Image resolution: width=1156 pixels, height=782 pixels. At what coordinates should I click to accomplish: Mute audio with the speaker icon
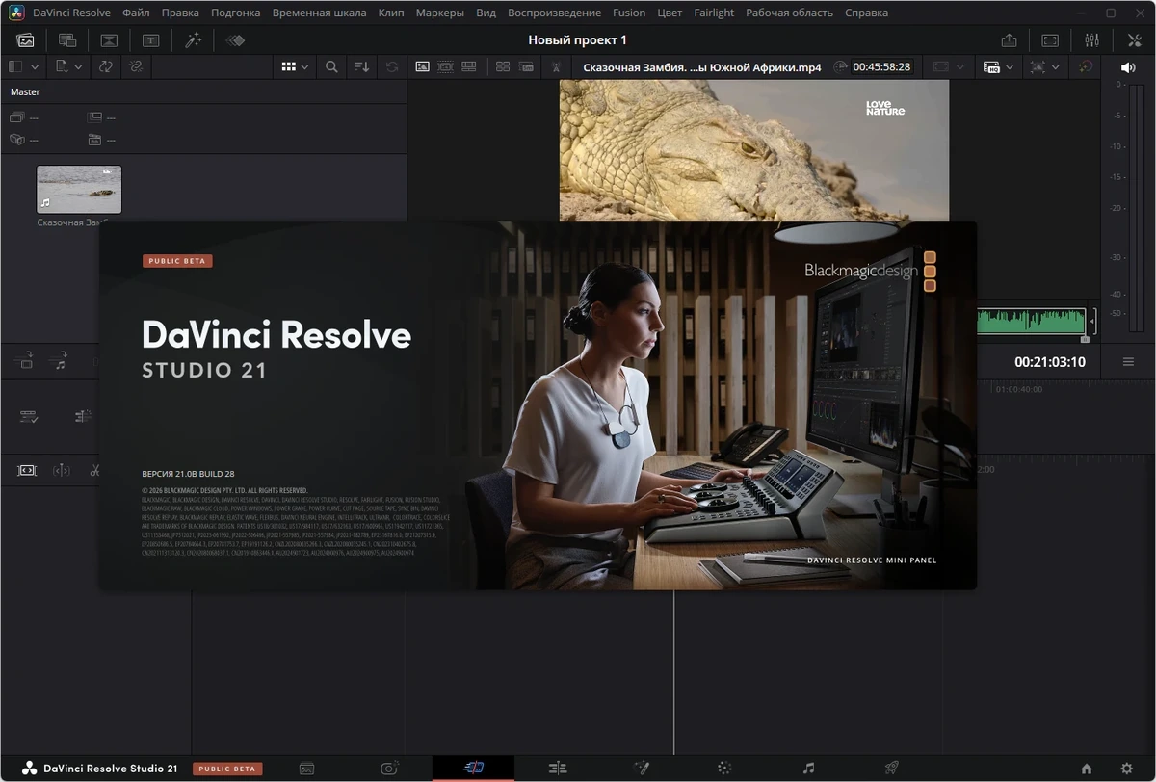[x=1128, y=67]
